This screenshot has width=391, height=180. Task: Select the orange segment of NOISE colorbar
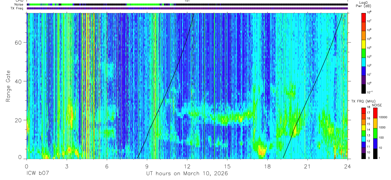point(375,123)
